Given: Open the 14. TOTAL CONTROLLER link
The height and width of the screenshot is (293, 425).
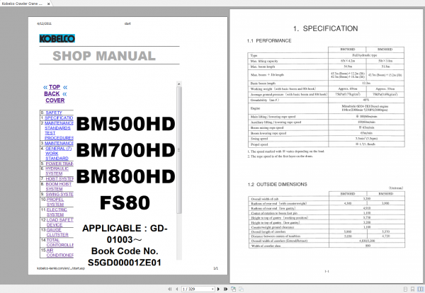Looking at the screenshot, I should click(x=59, y=242).
